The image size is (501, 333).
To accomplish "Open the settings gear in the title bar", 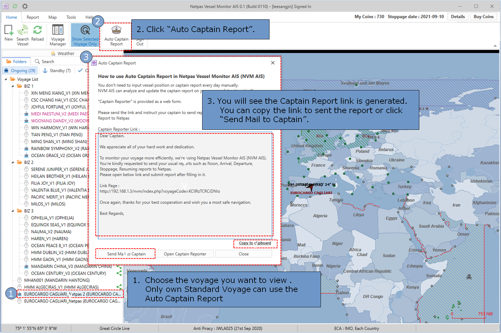I will pyautogui.click(x=25, y=6).
